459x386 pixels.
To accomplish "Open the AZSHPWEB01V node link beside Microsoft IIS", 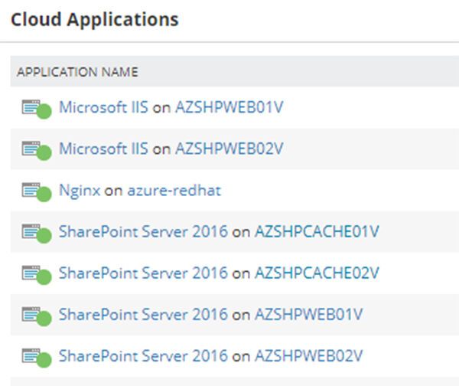I will click(229, 107).
